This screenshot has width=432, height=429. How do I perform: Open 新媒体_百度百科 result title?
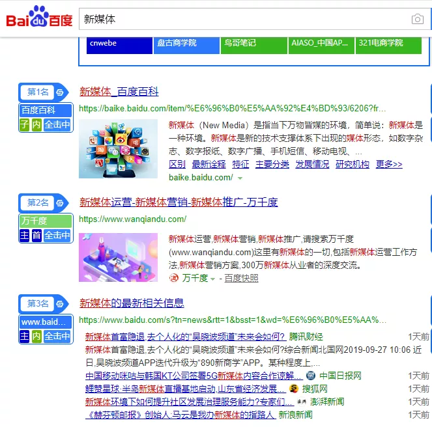click(119, 91)
